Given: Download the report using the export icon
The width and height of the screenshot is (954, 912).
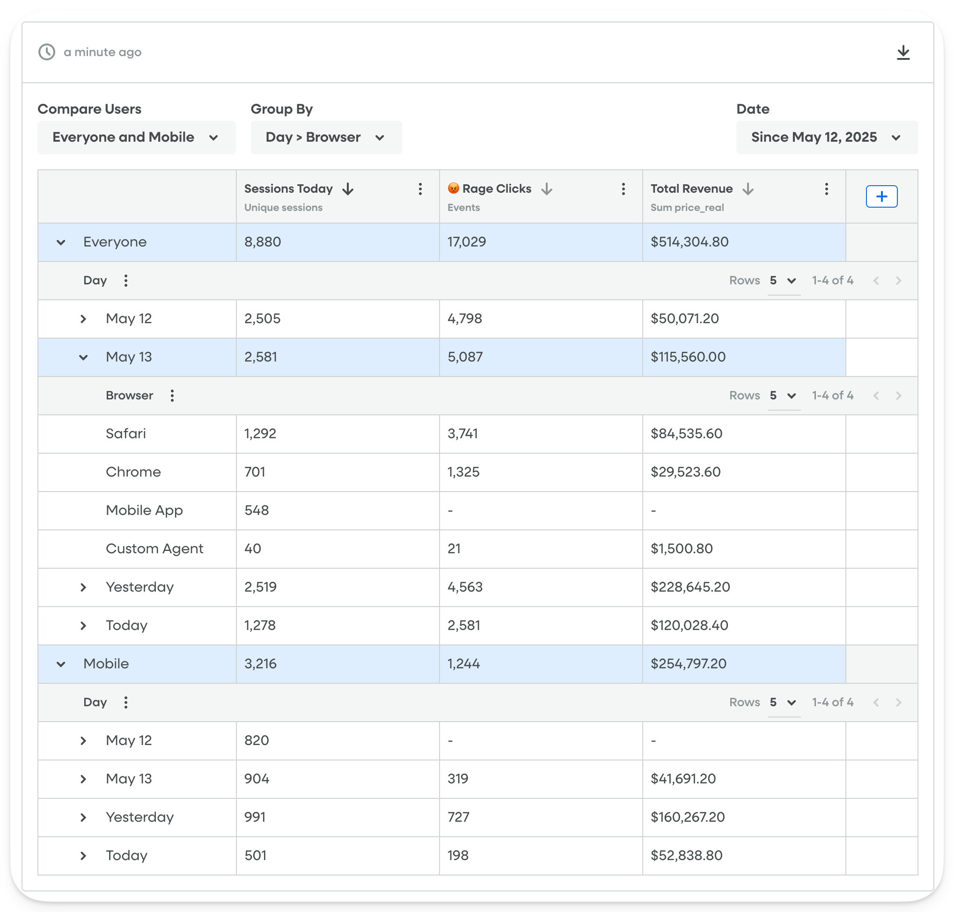Looking at the screenshot, I should pos(903,52).
